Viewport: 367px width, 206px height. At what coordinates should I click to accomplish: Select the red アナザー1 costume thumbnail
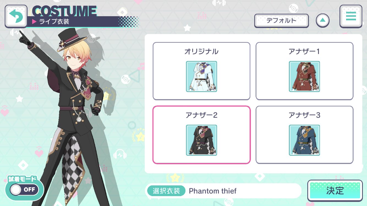coord(304,76)
